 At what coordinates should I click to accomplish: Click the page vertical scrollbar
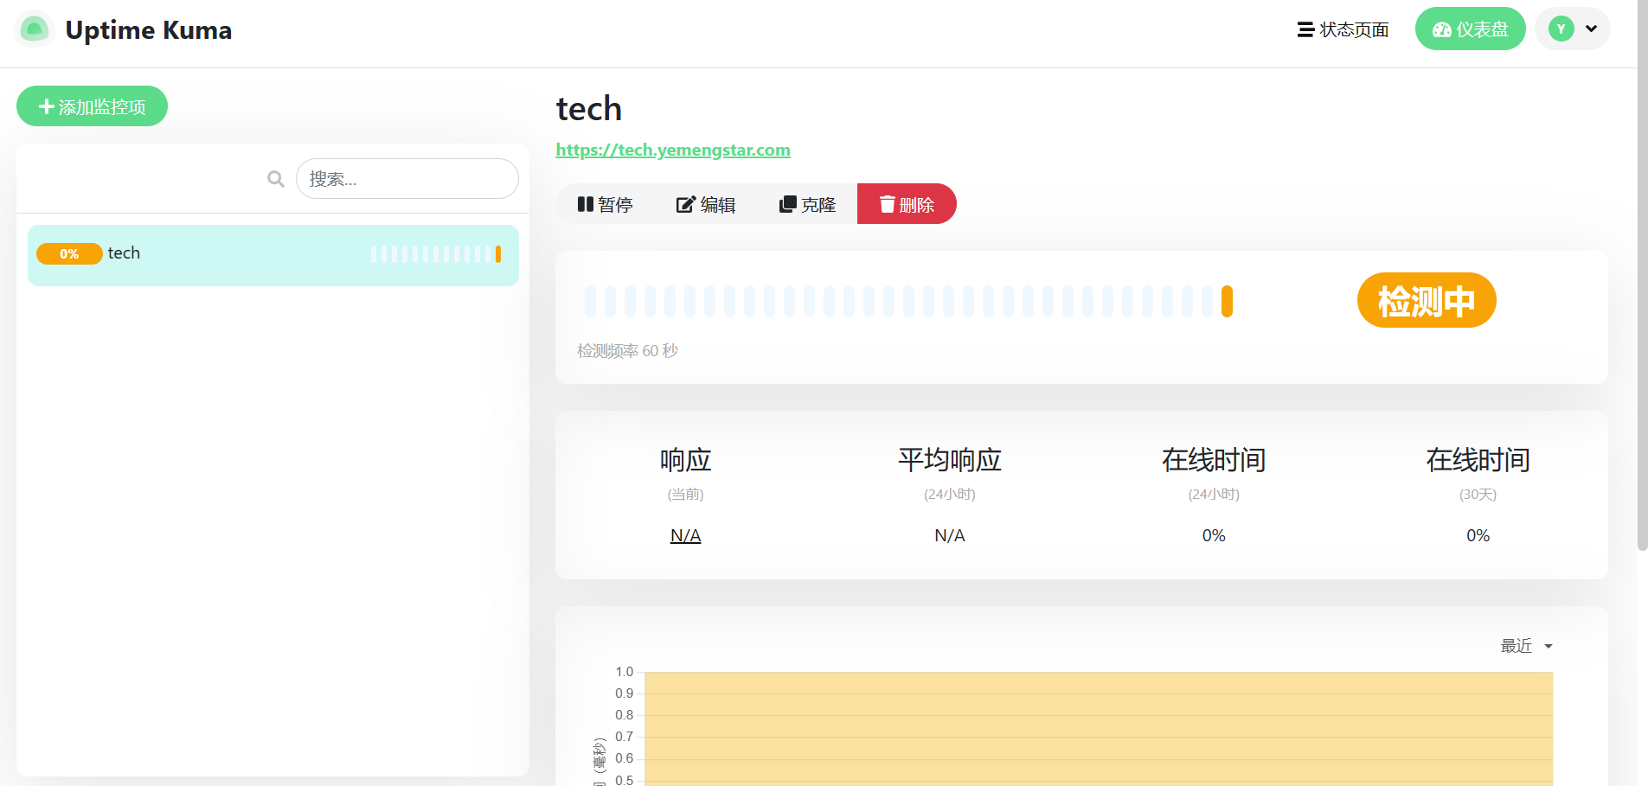pos(1642,277)
